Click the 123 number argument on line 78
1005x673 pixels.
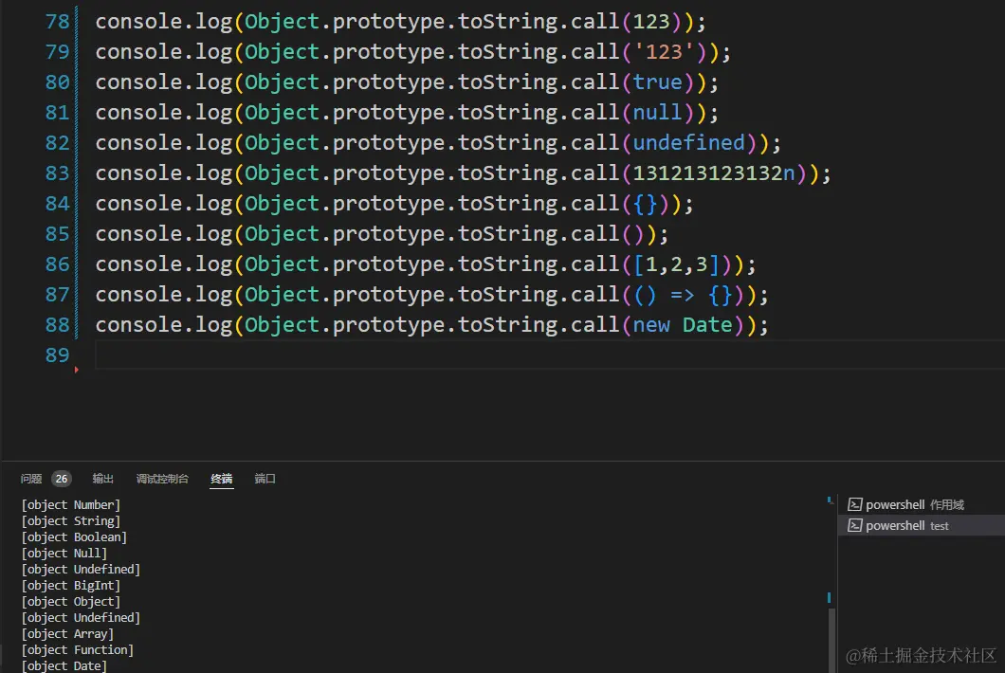tap(651, 22)
